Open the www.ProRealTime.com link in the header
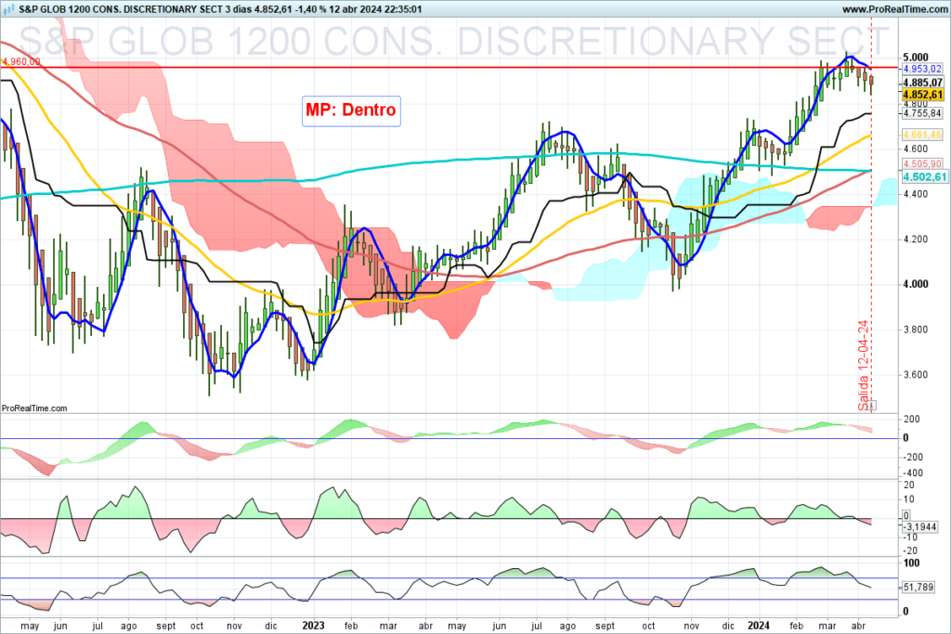The width and height of the screenshot is (951, 634). 894,9
